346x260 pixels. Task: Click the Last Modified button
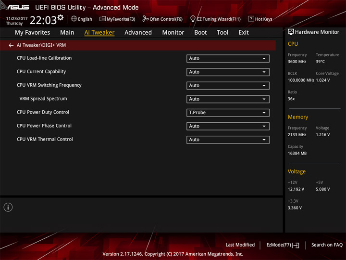pyautogui.click(x=240, y=245)
